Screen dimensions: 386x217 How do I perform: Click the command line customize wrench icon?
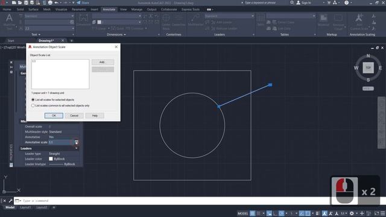click(x=10, y=201)
